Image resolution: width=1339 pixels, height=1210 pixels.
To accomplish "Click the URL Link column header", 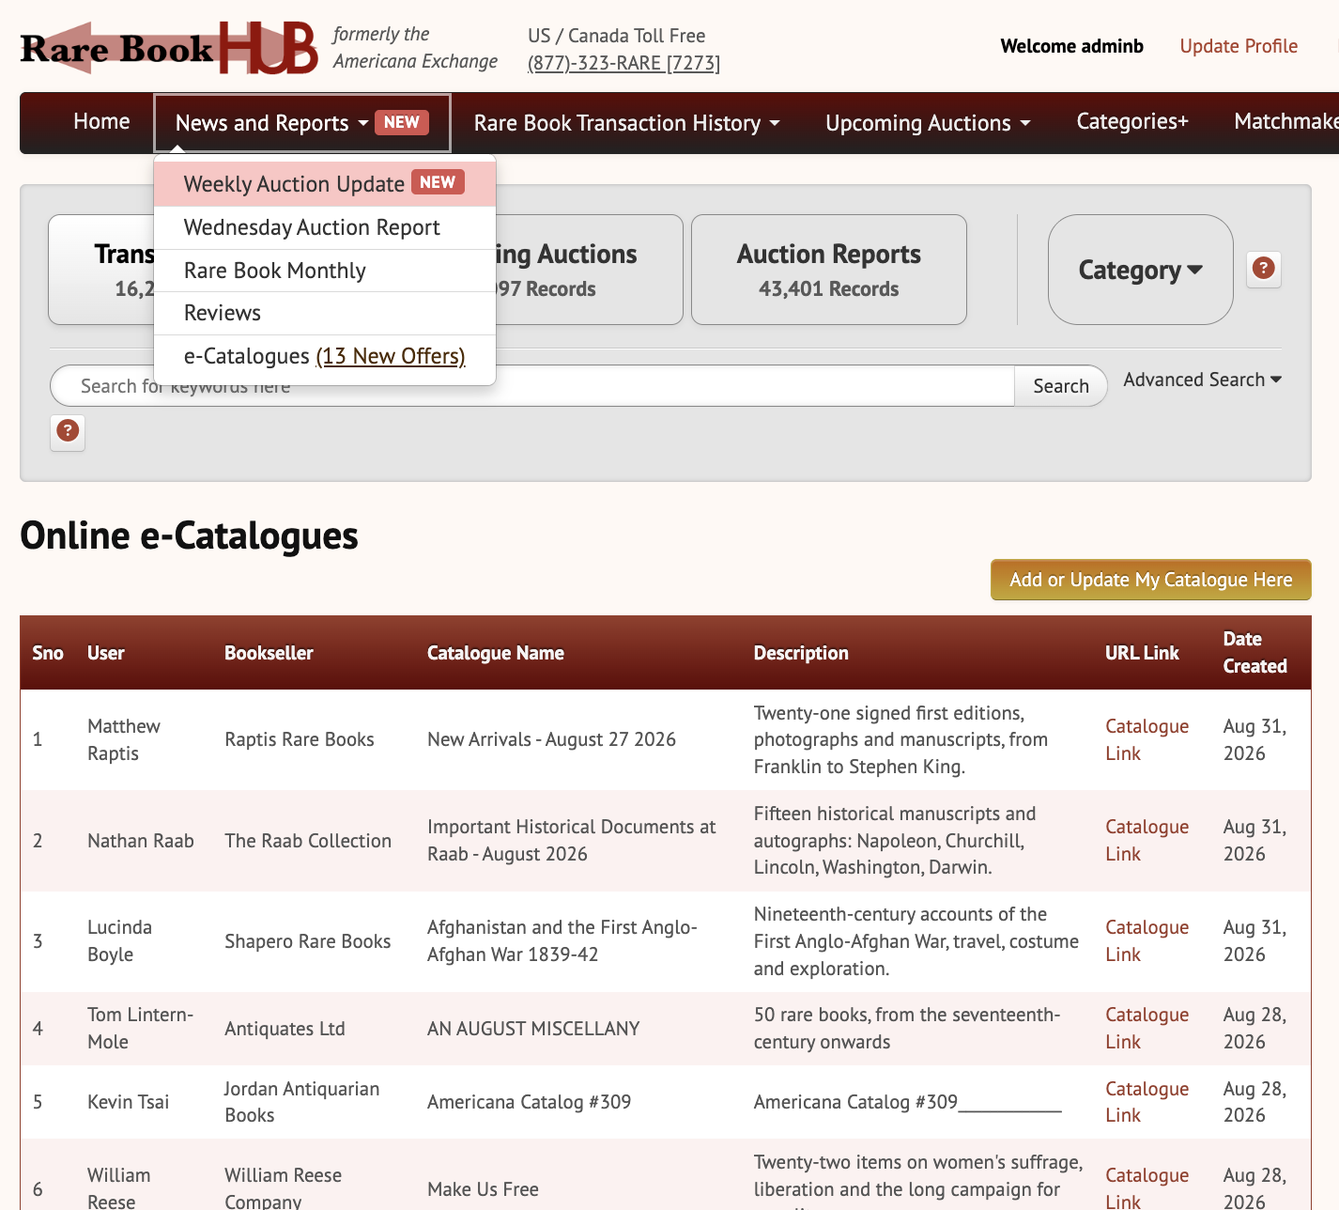I will click(x=1142, y=653).
